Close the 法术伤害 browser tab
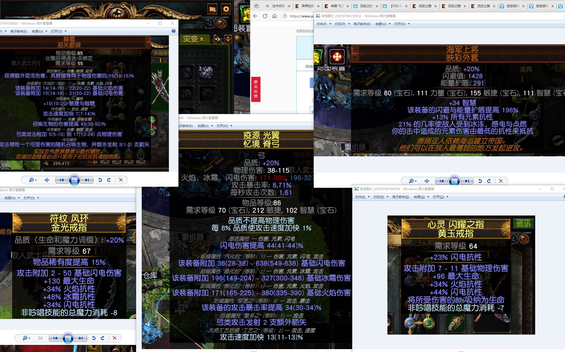The image size is (565, 352). 289,6
